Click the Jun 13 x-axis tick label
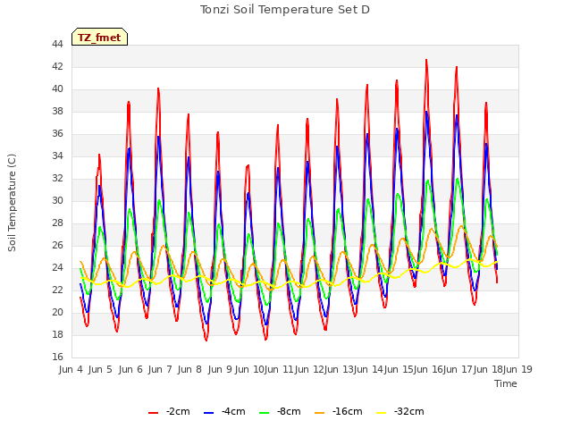This screenshot has height=429, width=572. click(x=339, y=369)
